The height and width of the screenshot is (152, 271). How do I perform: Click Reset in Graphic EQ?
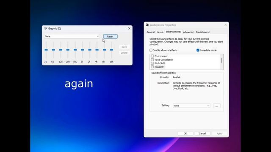point(110,37)
